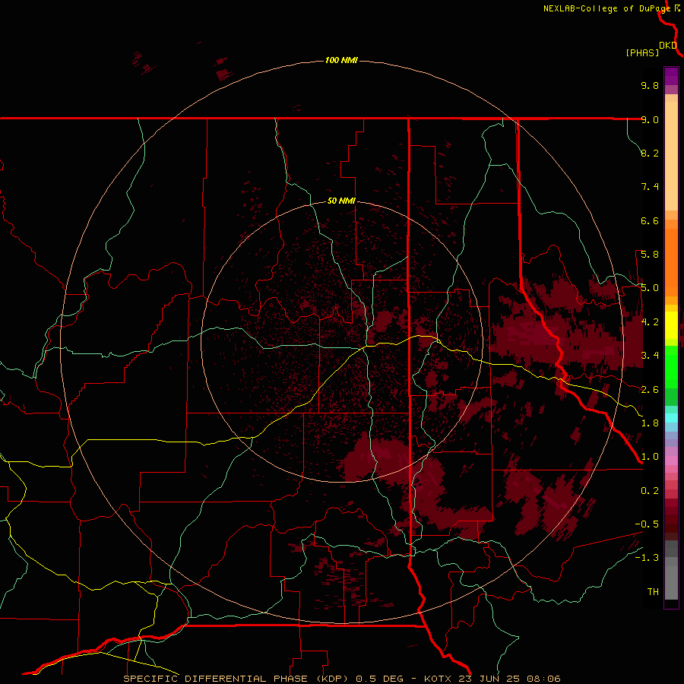The width and height of the screenshot is (684, 684).
Task: Click the 9.8 scale value
Action: pos(650,85)
